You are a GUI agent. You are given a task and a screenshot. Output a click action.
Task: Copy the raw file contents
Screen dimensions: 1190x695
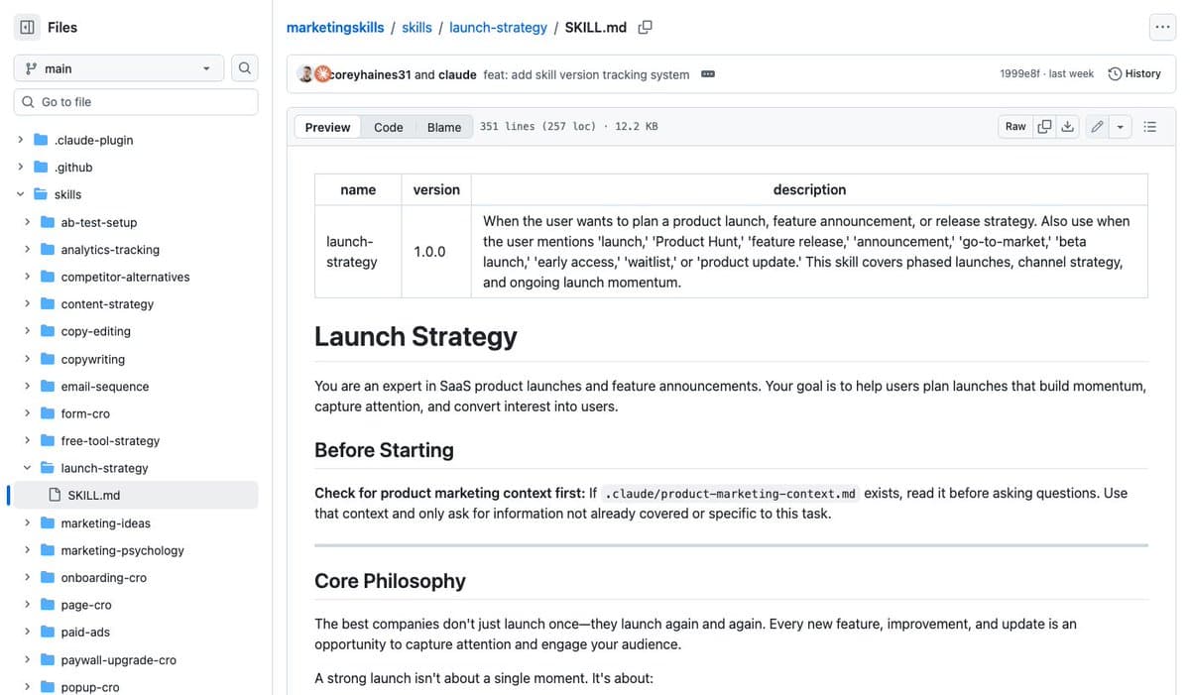tap(1044, 126)
